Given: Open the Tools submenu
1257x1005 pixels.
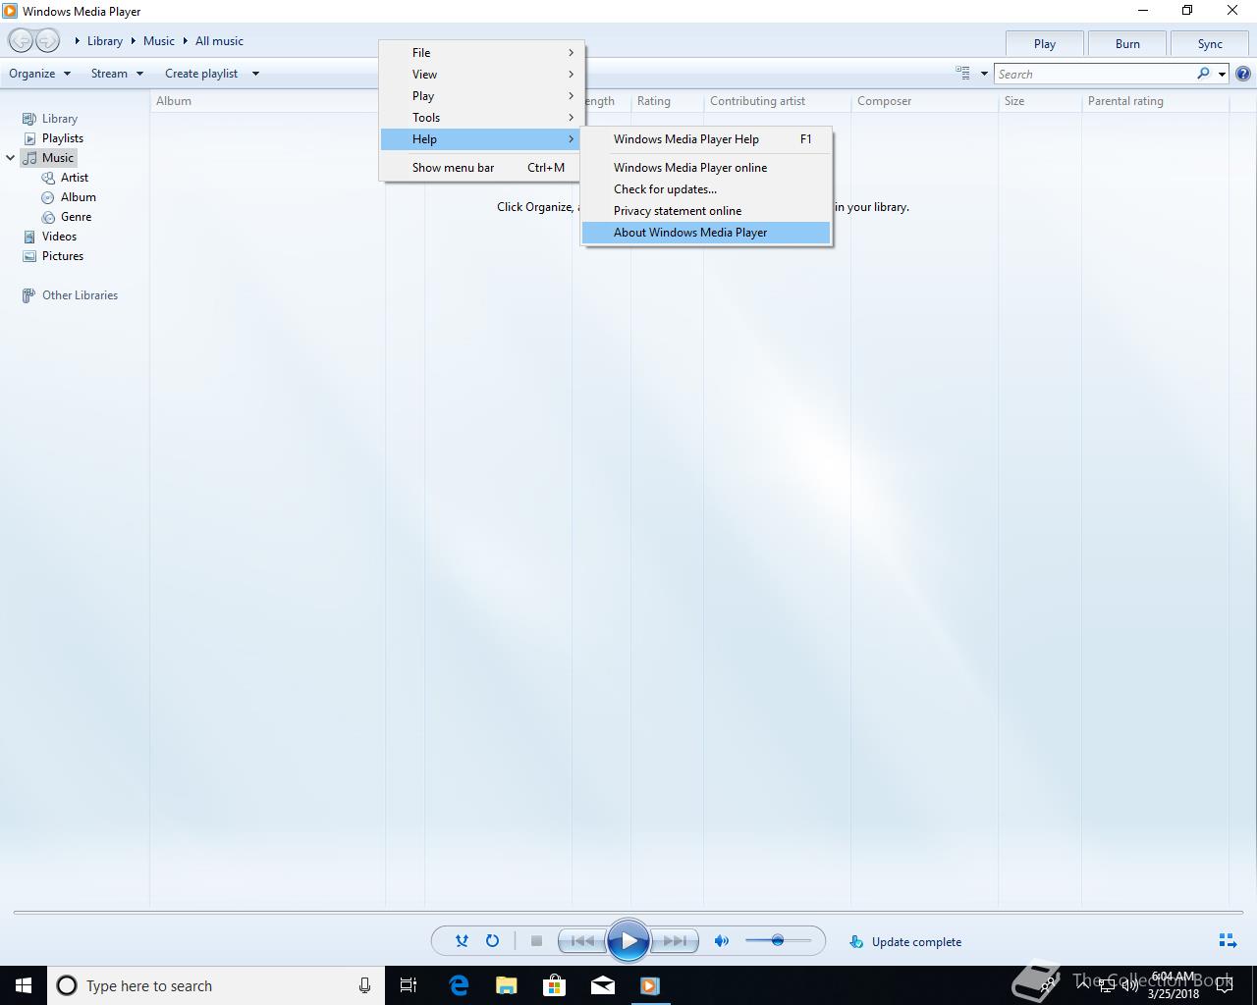Looking at the screenshot, I should (482, 118).
